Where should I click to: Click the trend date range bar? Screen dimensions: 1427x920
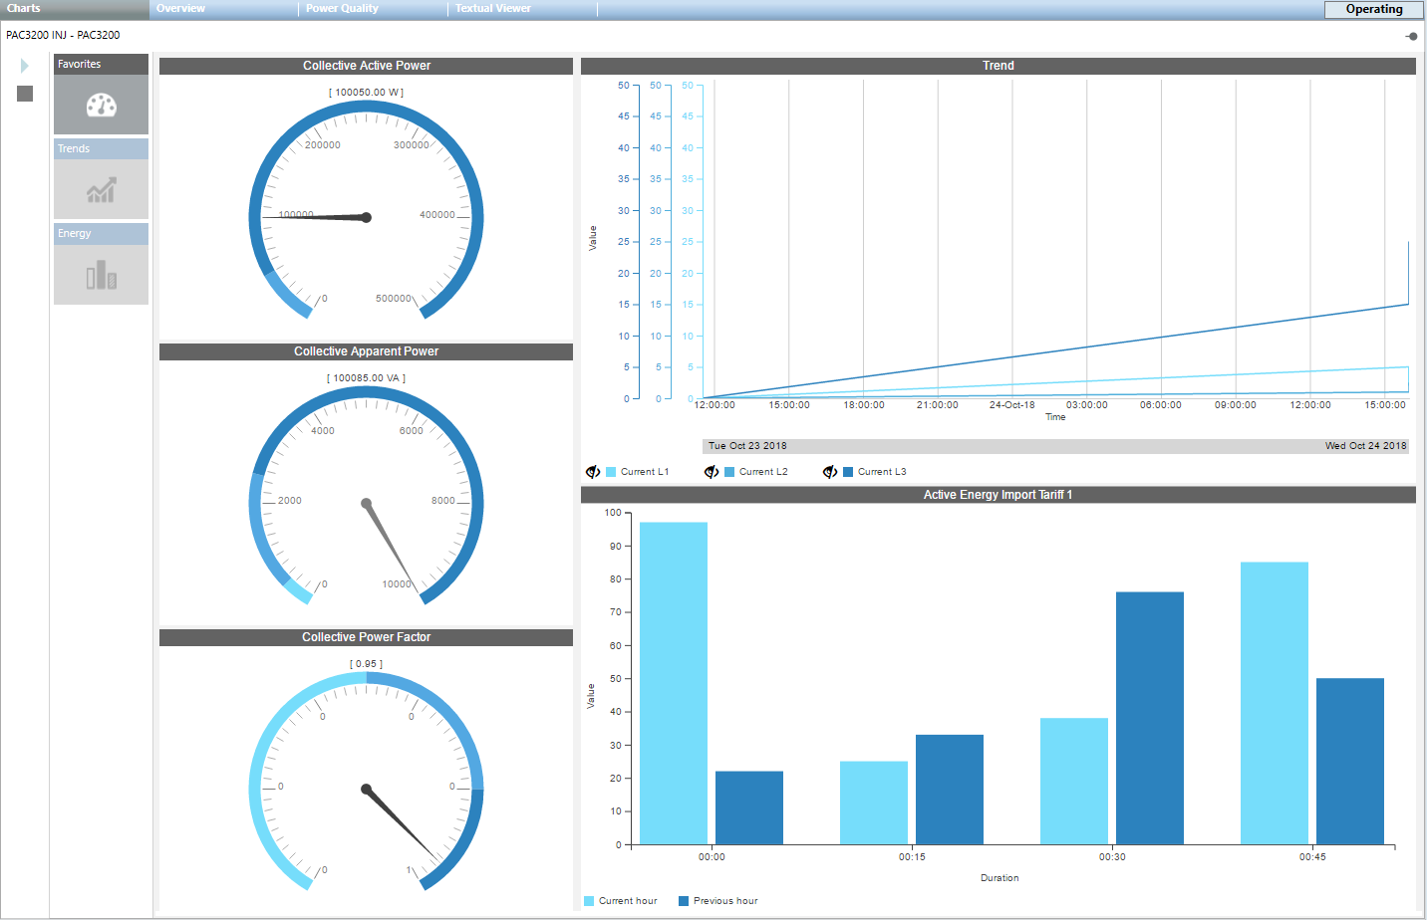[x=1055, y=446]
